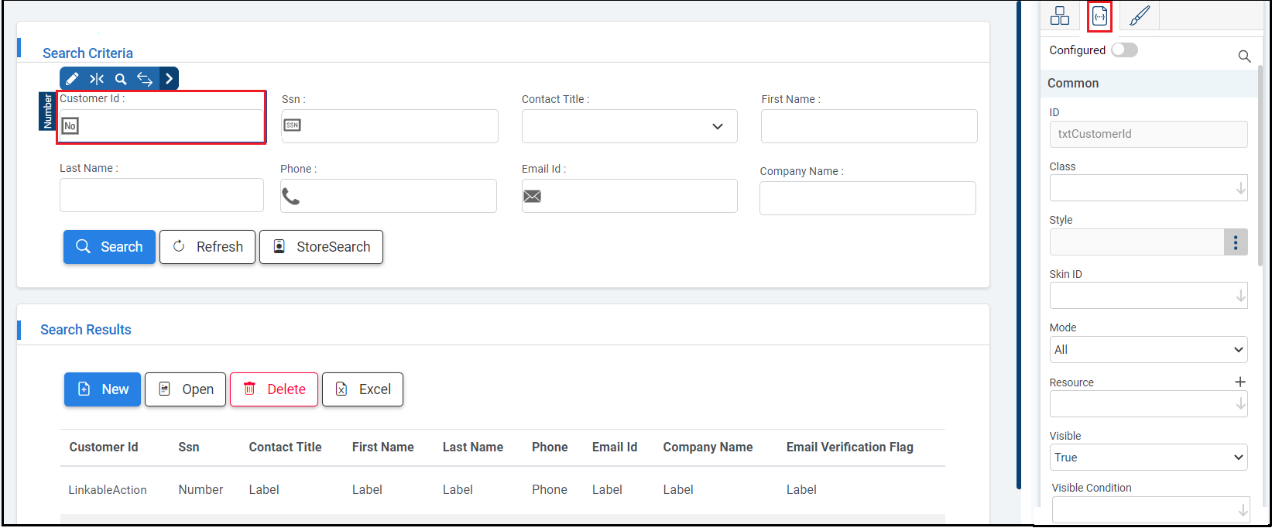Viewport: 1272px width, 528px height.
Task: Click the red Delete button
Action: pos(274,389)
